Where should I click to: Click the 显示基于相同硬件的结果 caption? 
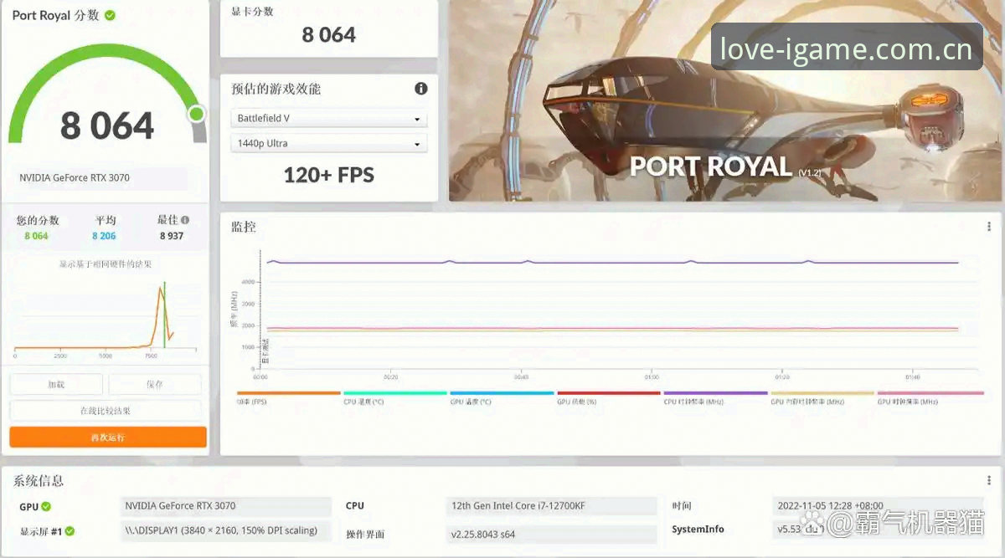tap(106, 264)
